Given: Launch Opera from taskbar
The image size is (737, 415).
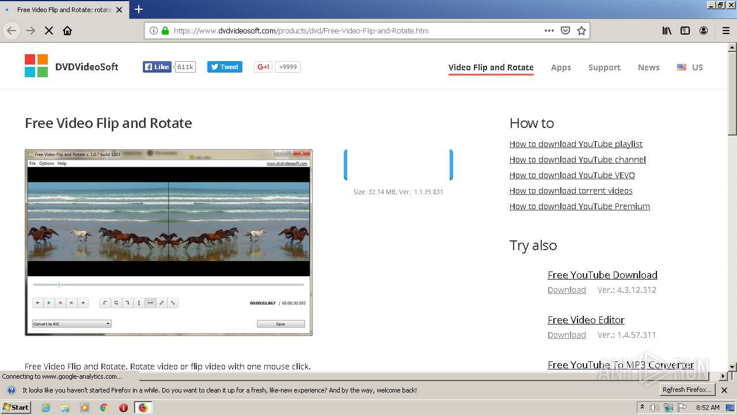Looking at the screenshot, I should (123, 408).
